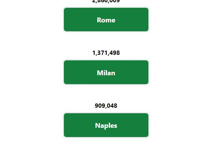Viewport: 212px width, 154px height.
Task: Pick Rome as the answer
Action: 106,20
